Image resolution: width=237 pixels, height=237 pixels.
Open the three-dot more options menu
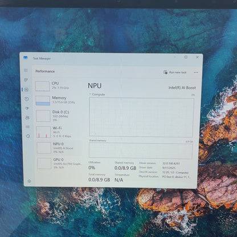pyautogui.click(x=196, y=72)
